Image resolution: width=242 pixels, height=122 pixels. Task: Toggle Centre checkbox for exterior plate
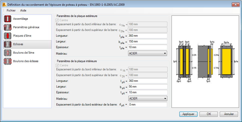click(57, 20)
